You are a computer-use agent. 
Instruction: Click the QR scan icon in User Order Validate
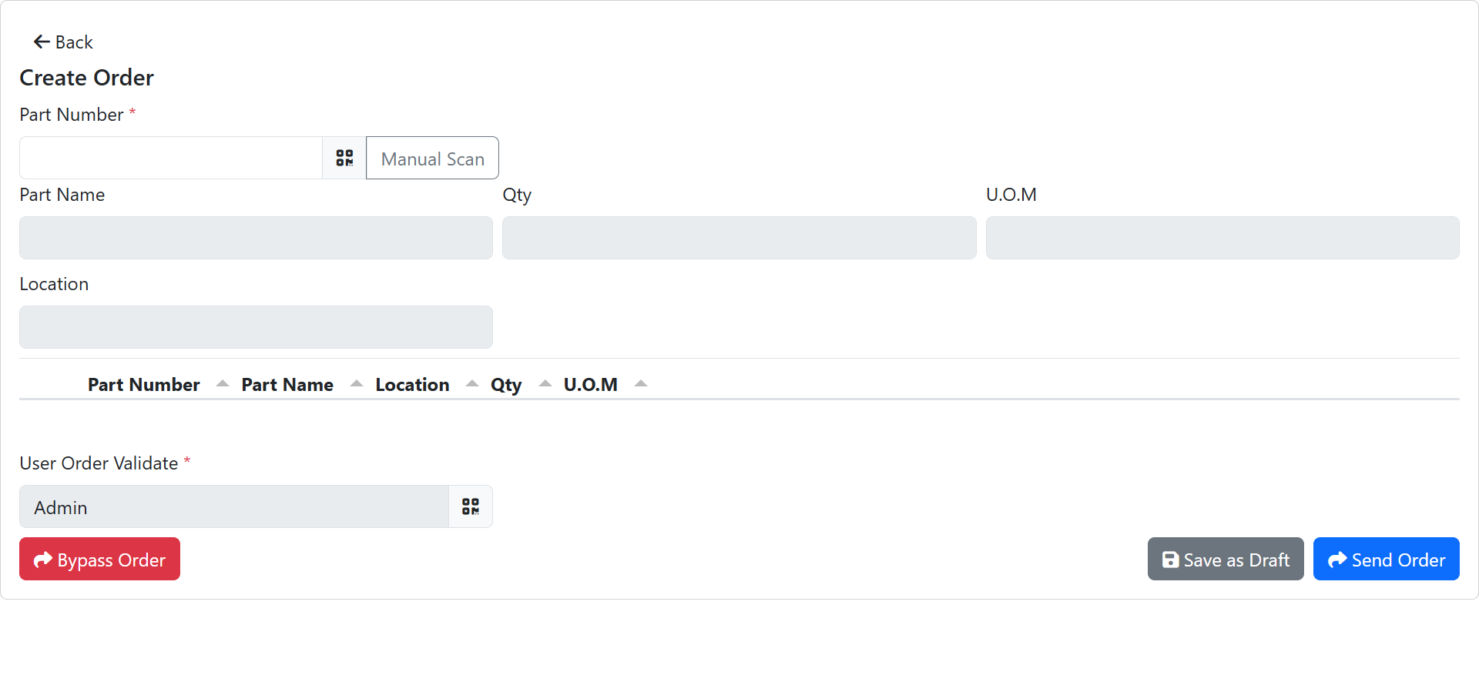click(471, 506)
